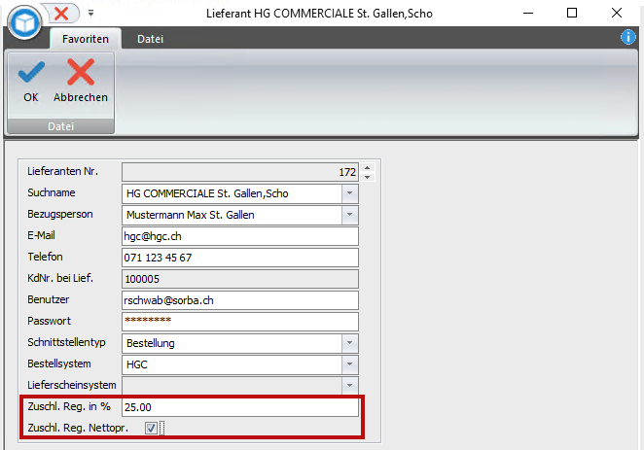Image resolution: width=644 pixels, height=450 pixels.
Task: Open the blue info icon at top right
Action: pyautogui.click(x=628, y=37)
